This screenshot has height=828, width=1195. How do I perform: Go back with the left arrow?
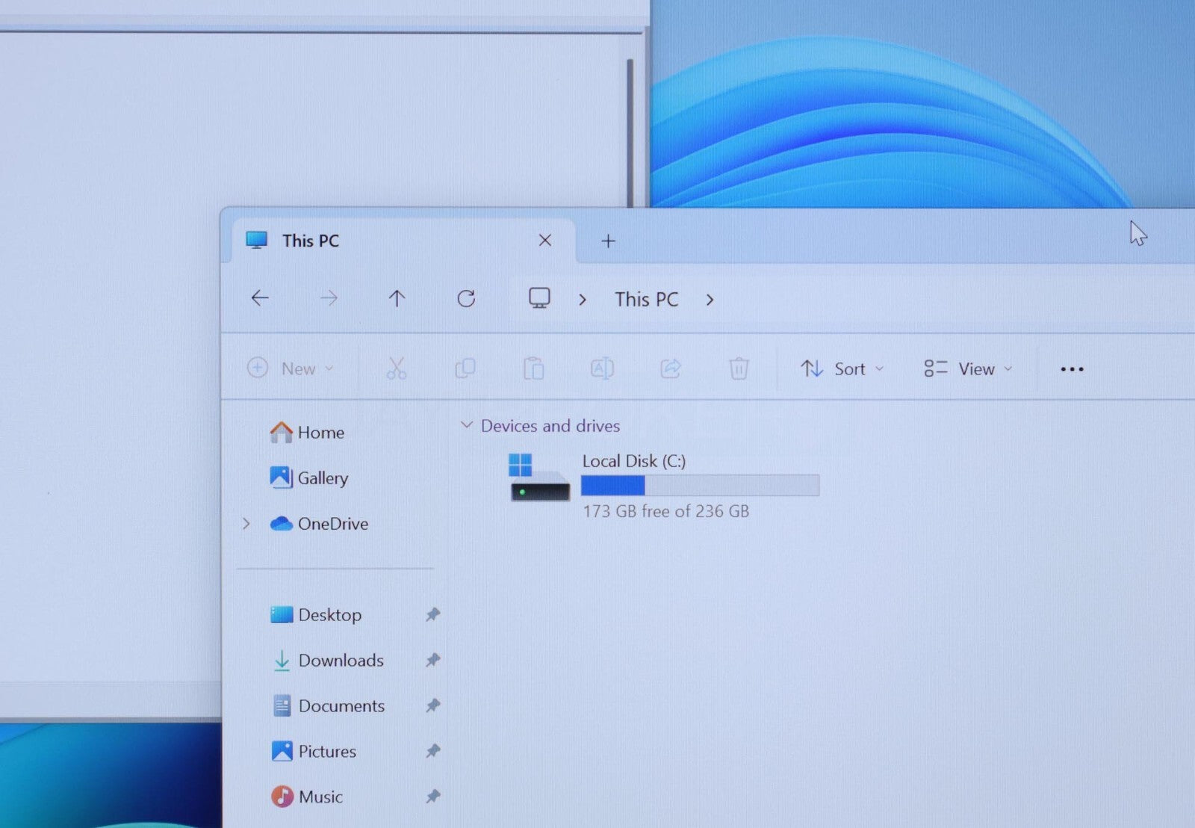tap(260, 299)
